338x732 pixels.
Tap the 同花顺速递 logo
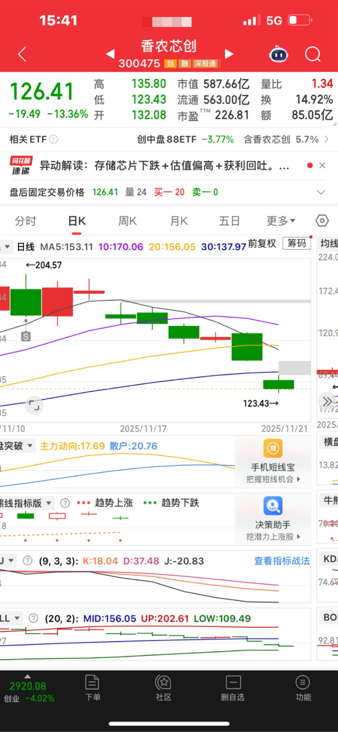(21, 166)
